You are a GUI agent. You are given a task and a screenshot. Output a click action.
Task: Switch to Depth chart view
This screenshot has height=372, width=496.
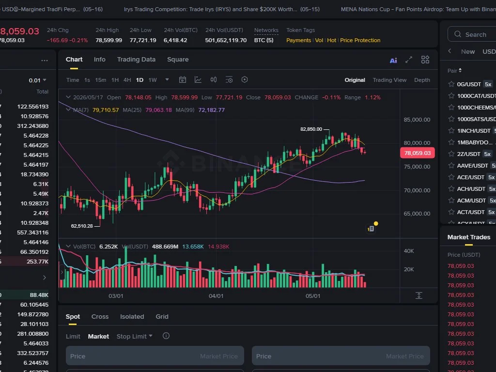(422, 80)
